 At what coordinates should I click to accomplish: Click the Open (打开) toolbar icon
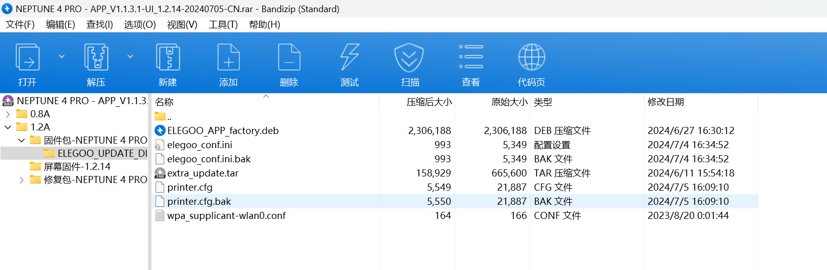[27, 57]
